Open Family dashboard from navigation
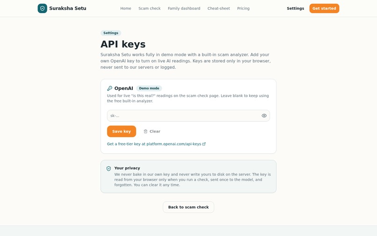This screenshot has height=236, width=377. tap(184, 8)
